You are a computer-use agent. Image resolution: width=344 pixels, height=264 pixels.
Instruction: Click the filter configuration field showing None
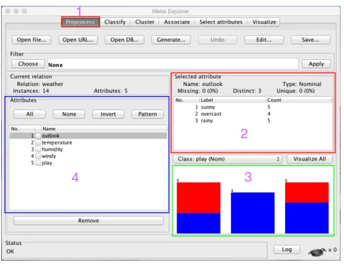(x=173, y=64)
